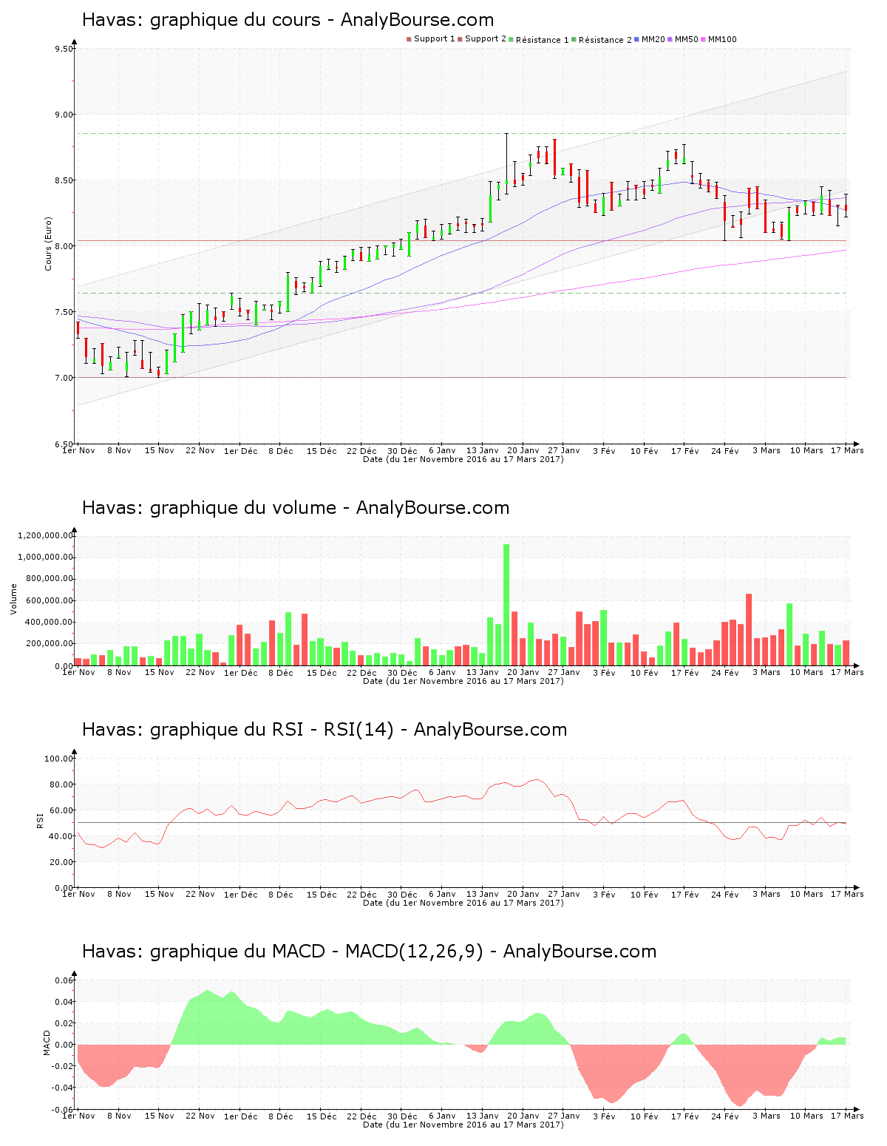The image size is (887, 1146).
Task: Click the -0.04 MACD axis value
Action: (63, 1088)
